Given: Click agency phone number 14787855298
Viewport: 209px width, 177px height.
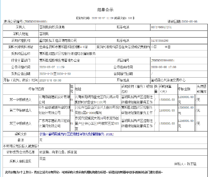Looking at the screenshot, I should (160, 40).
